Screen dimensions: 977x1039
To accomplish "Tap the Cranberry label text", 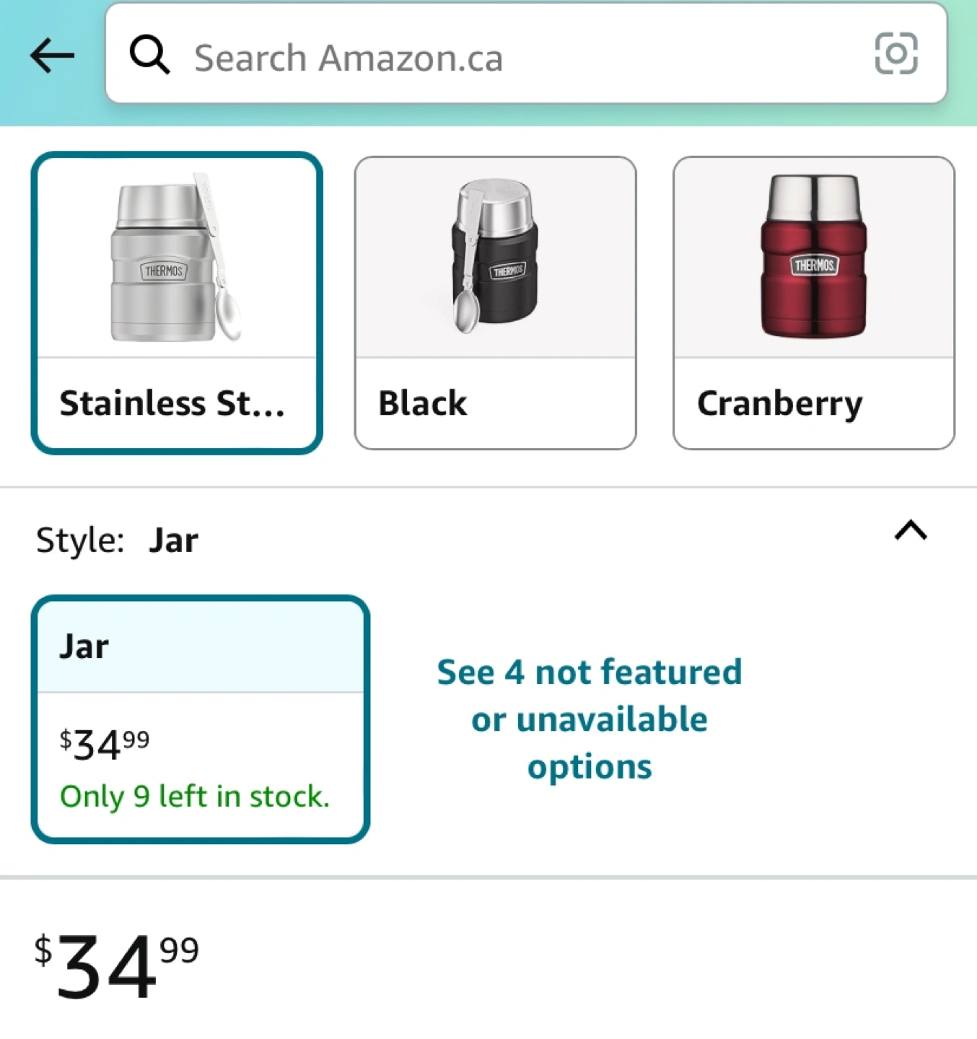I will pos(779,403).
